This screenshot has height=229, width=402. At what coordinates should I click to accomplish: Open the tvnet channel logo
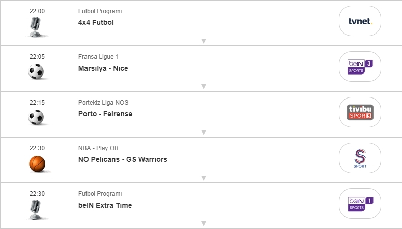click(360, 21)
